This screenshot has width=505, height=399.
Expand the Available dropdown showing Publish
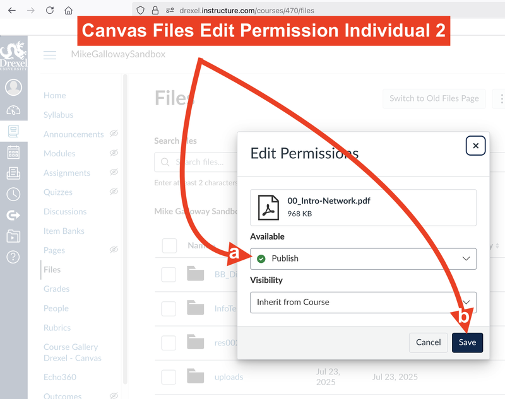(363, 258)
